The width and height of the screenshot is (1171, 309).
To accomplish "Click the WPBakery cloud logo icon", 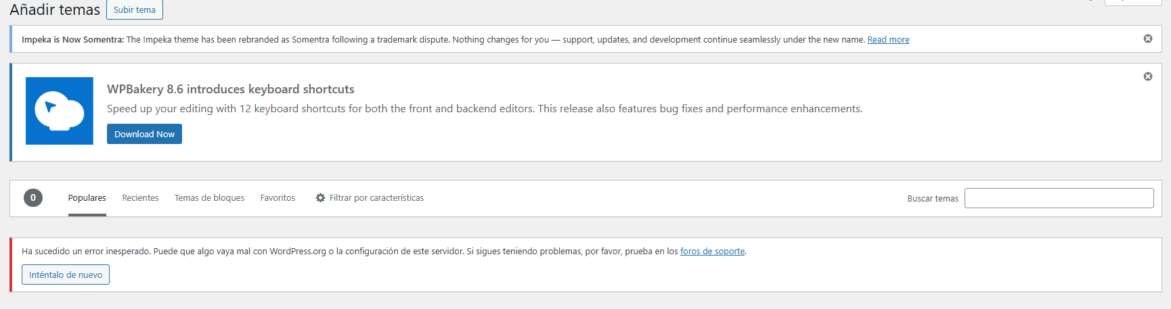I will click(60, 111).
